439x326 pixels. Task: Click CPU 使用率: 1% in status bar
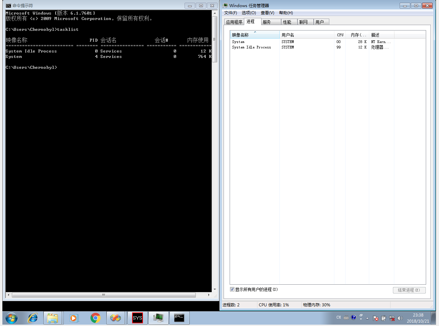(x=274, y=305)
